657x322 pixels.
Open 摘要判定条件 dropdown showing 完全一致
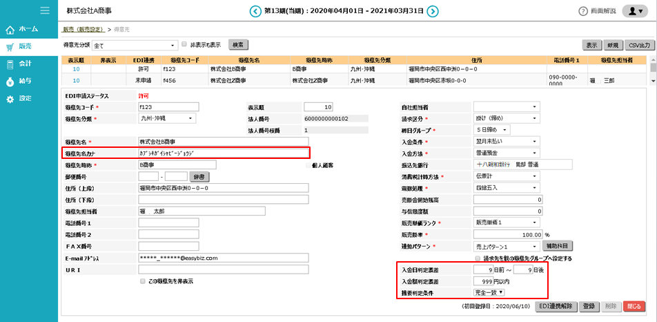coord(489,293)
